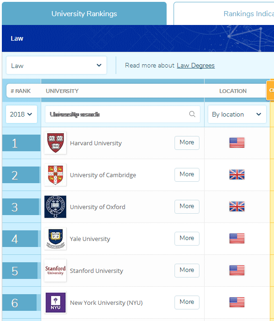Click the LOCATION column header
The width and height of the screenshot is (274, 321).
click(233, 91)
